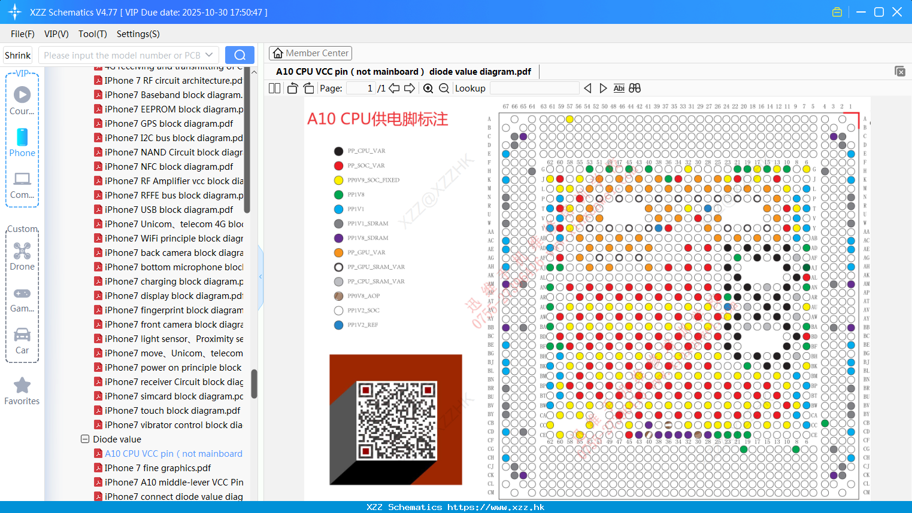Image resolution: width=912 pixels, height=513 pixels.
Task: Open iPhone7 WiFi principle block diagram
Action: click(x=174, y=239)
